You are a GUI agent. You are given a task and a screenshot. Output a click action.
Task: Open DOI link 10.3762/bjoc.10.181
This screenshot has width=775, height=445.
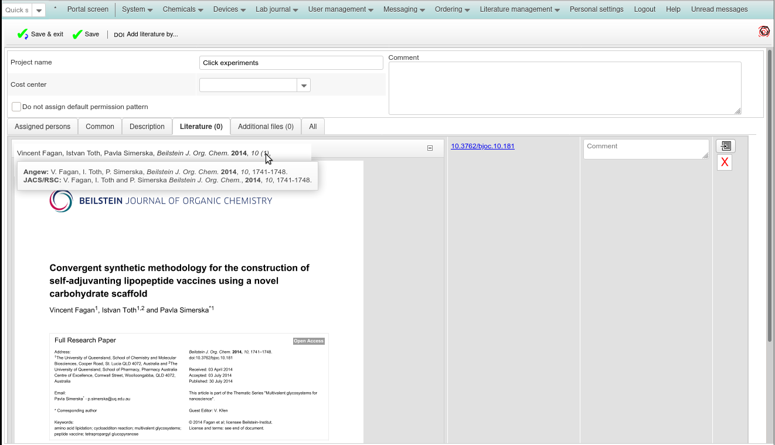(482, 146)
